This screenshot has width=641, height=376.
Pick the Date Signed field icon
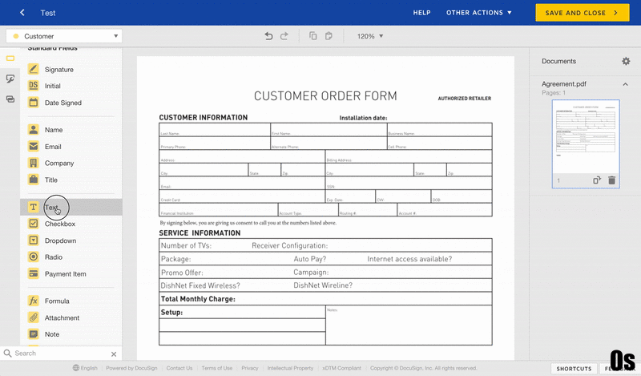[34, 103]
